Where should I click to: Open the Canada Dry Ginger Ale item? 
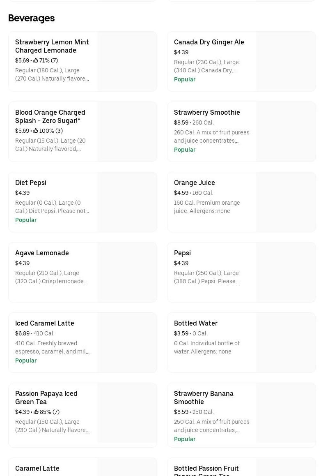click(x=209, y=42)
